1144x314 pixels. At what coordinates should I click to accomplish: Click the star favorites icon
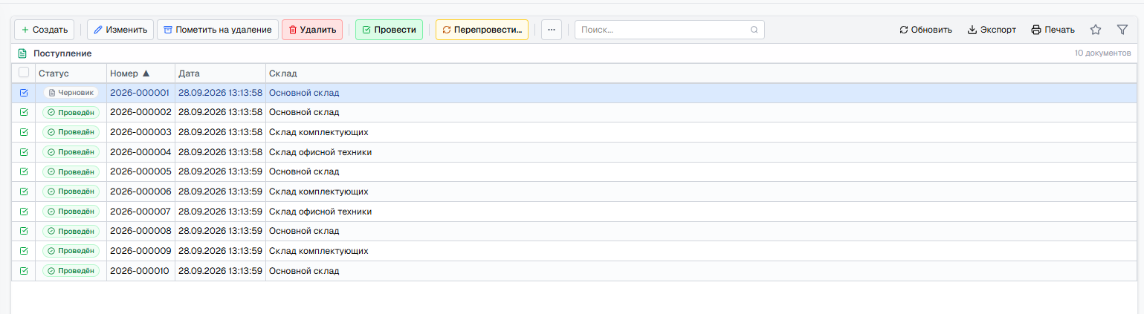[1096, 30]
